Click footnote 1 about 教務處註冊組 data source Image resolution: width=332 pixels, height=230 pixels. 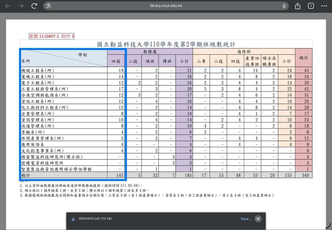click(x=81, y=186)
